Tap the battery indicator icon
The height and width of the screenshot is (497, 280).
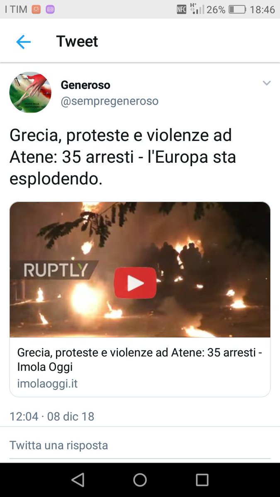pos(237,9)
